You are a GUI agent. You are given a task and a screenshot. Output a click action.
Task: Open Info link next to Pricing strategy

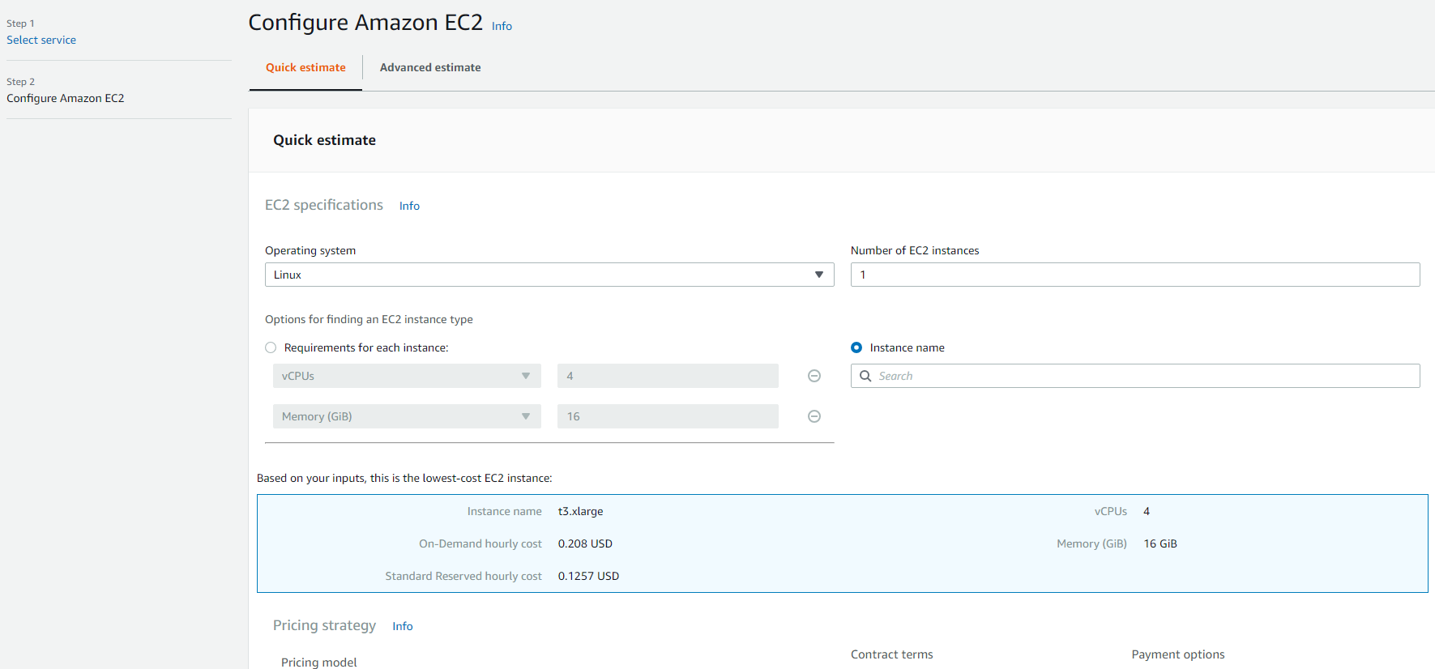403,626
